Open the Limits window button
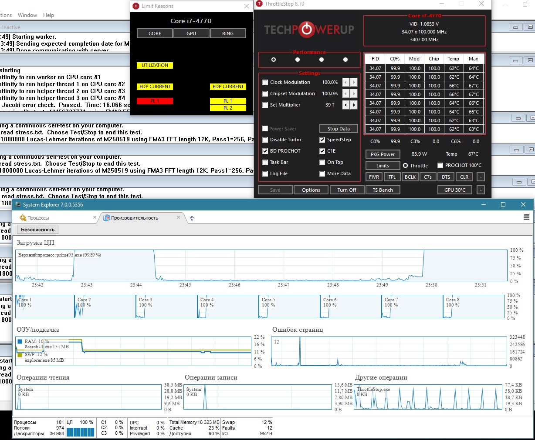 click(383, 166)
